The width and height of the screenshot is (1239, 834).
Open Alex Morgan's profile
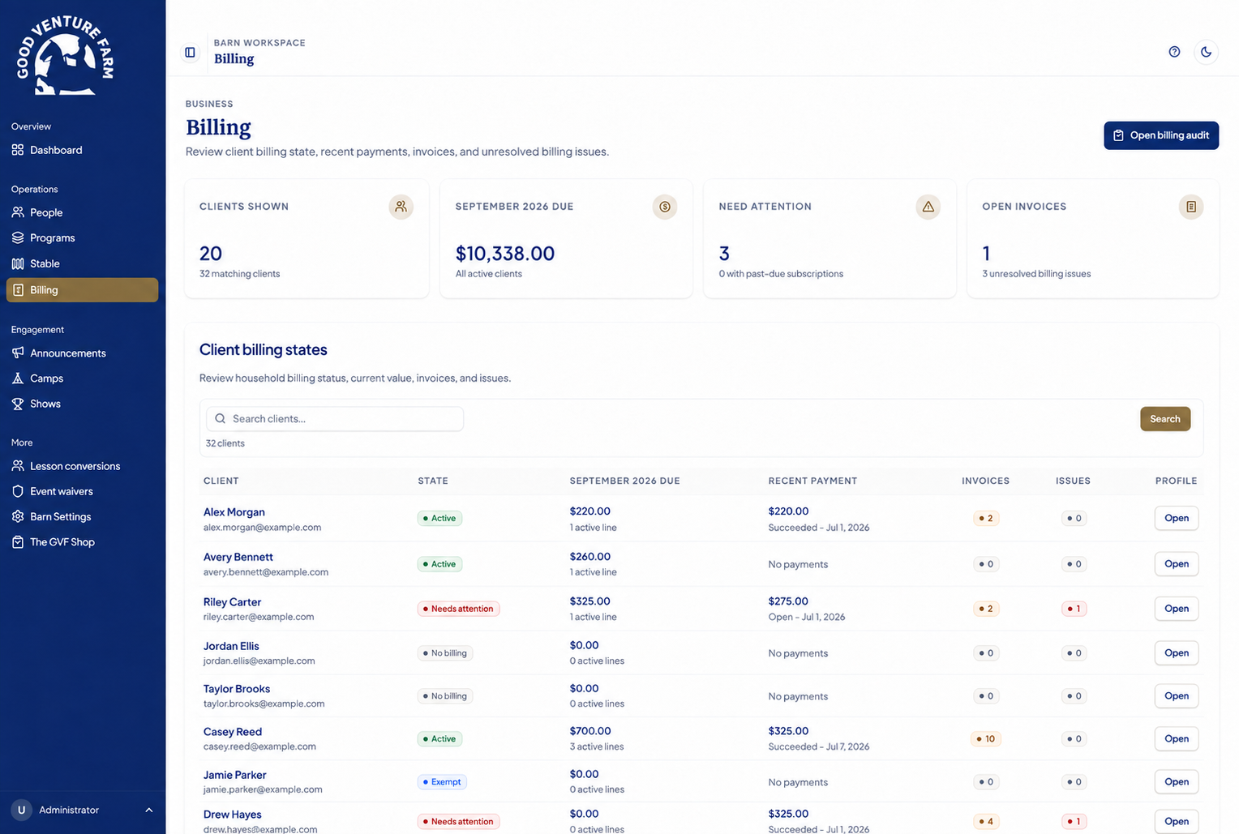(x=1176, y=518)
